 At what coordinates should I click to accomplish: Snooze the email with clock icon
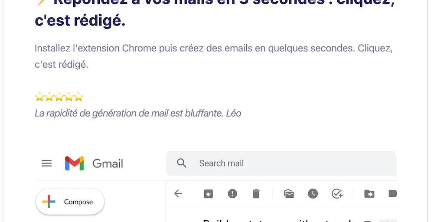[313, 194]
